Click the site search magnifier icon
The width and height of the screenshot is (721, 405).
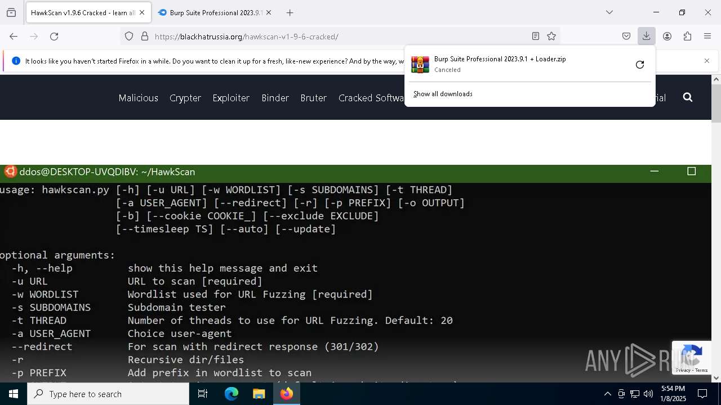click(688, 97)
